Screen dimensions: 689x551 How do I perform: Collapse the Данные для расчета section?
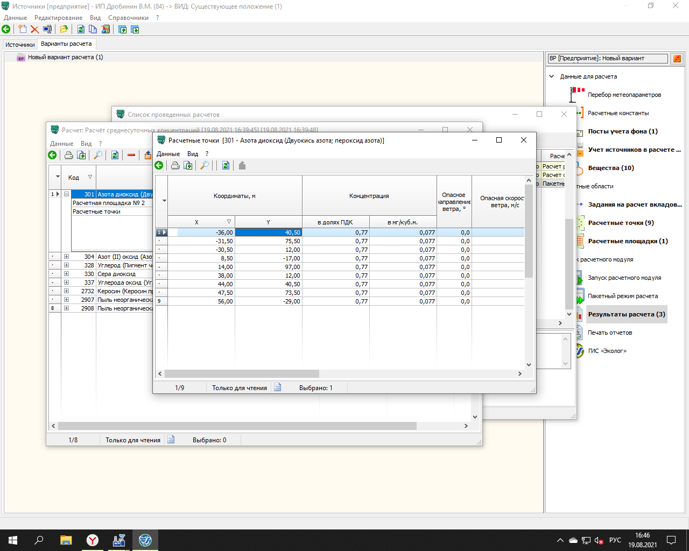click(x=551, y=76)
